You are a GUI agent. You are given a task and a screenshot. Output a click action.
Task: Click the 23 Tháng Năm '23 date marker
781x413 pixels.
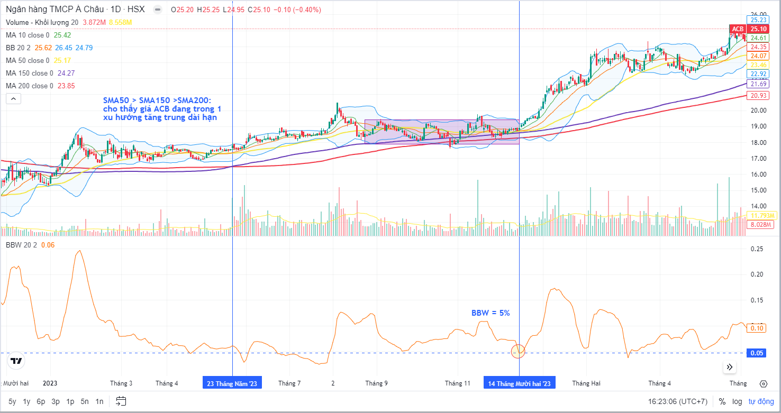232,383
